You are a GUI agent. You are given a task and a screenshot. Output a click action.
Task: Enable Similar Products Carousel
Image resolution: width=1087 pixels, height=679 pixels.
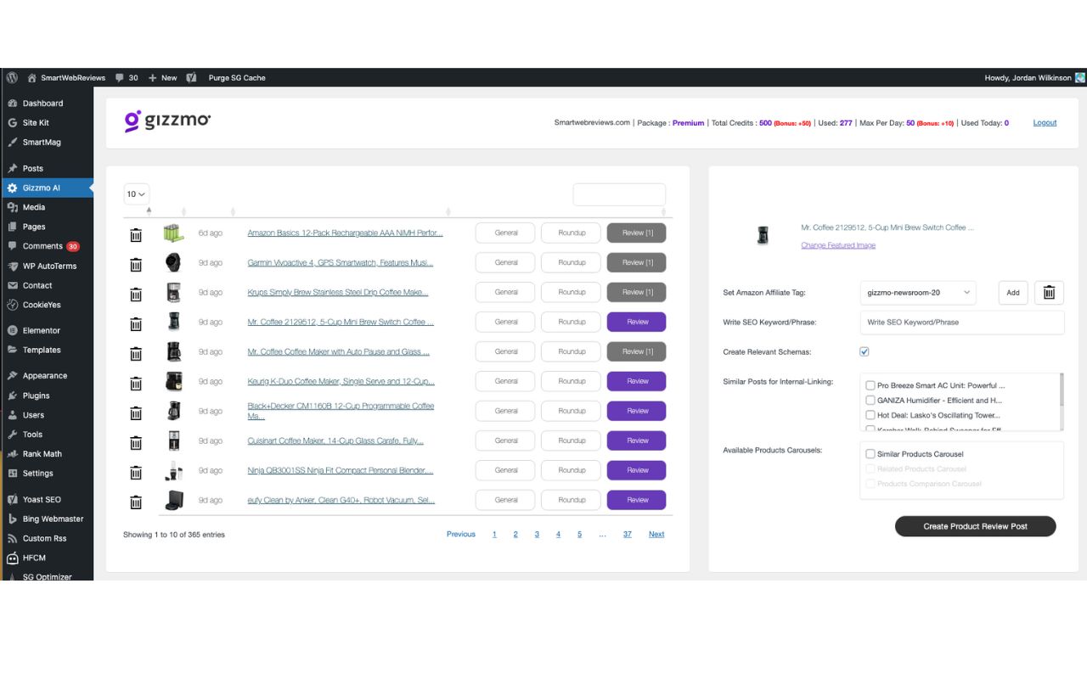click(870, 454)
